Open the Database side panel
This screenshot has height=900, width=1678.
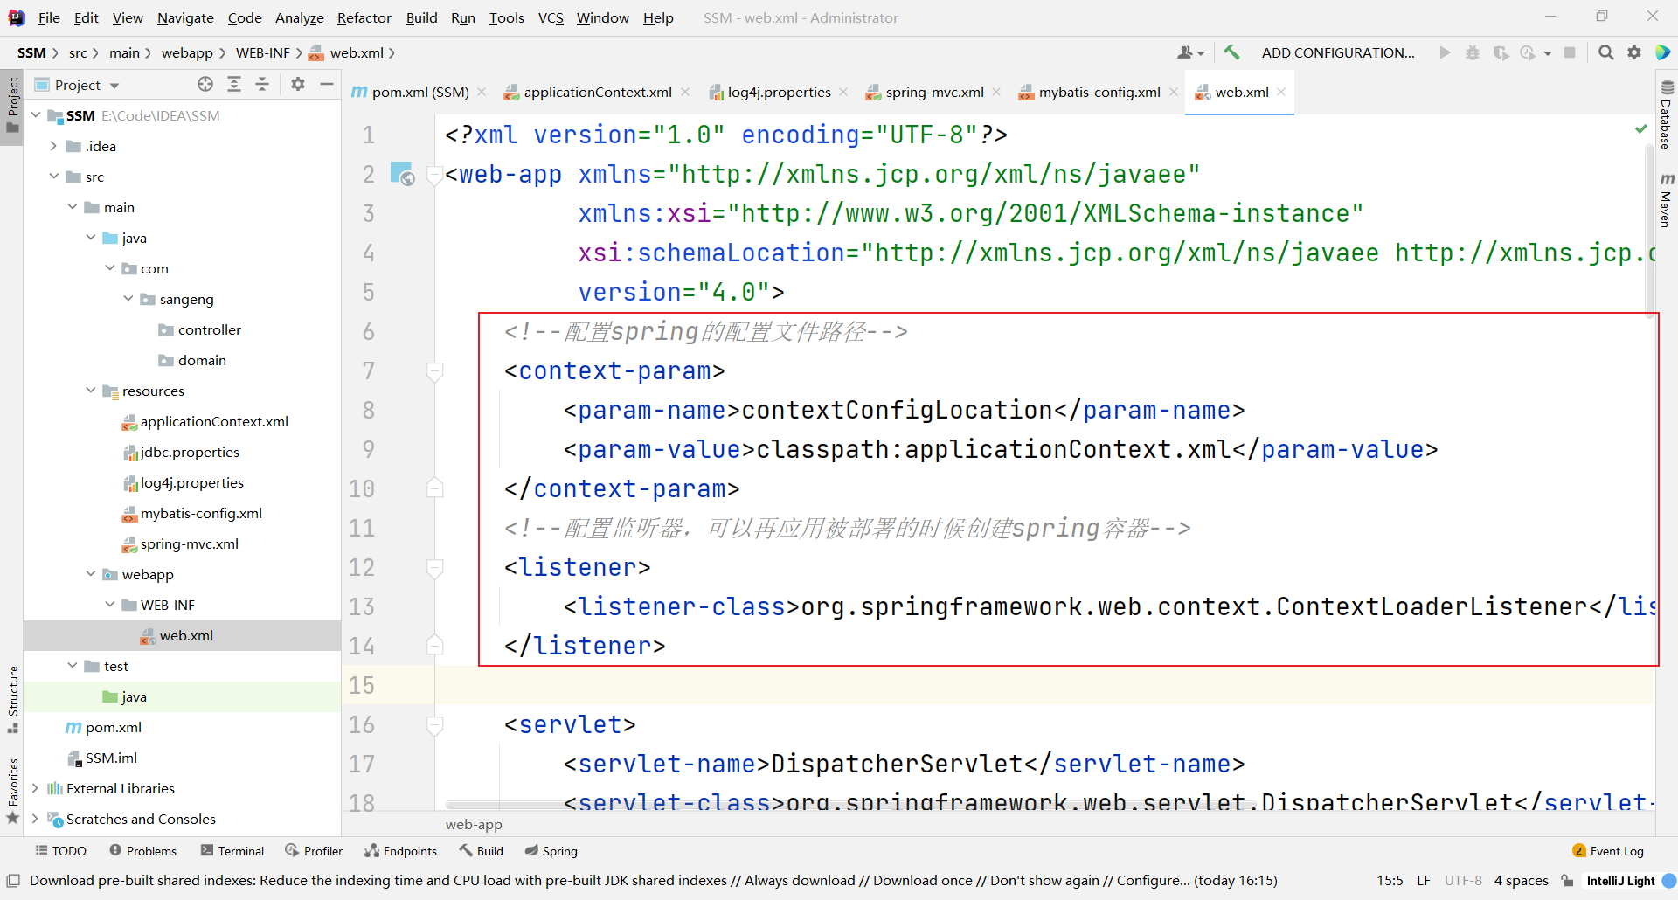pos(1667,114)
